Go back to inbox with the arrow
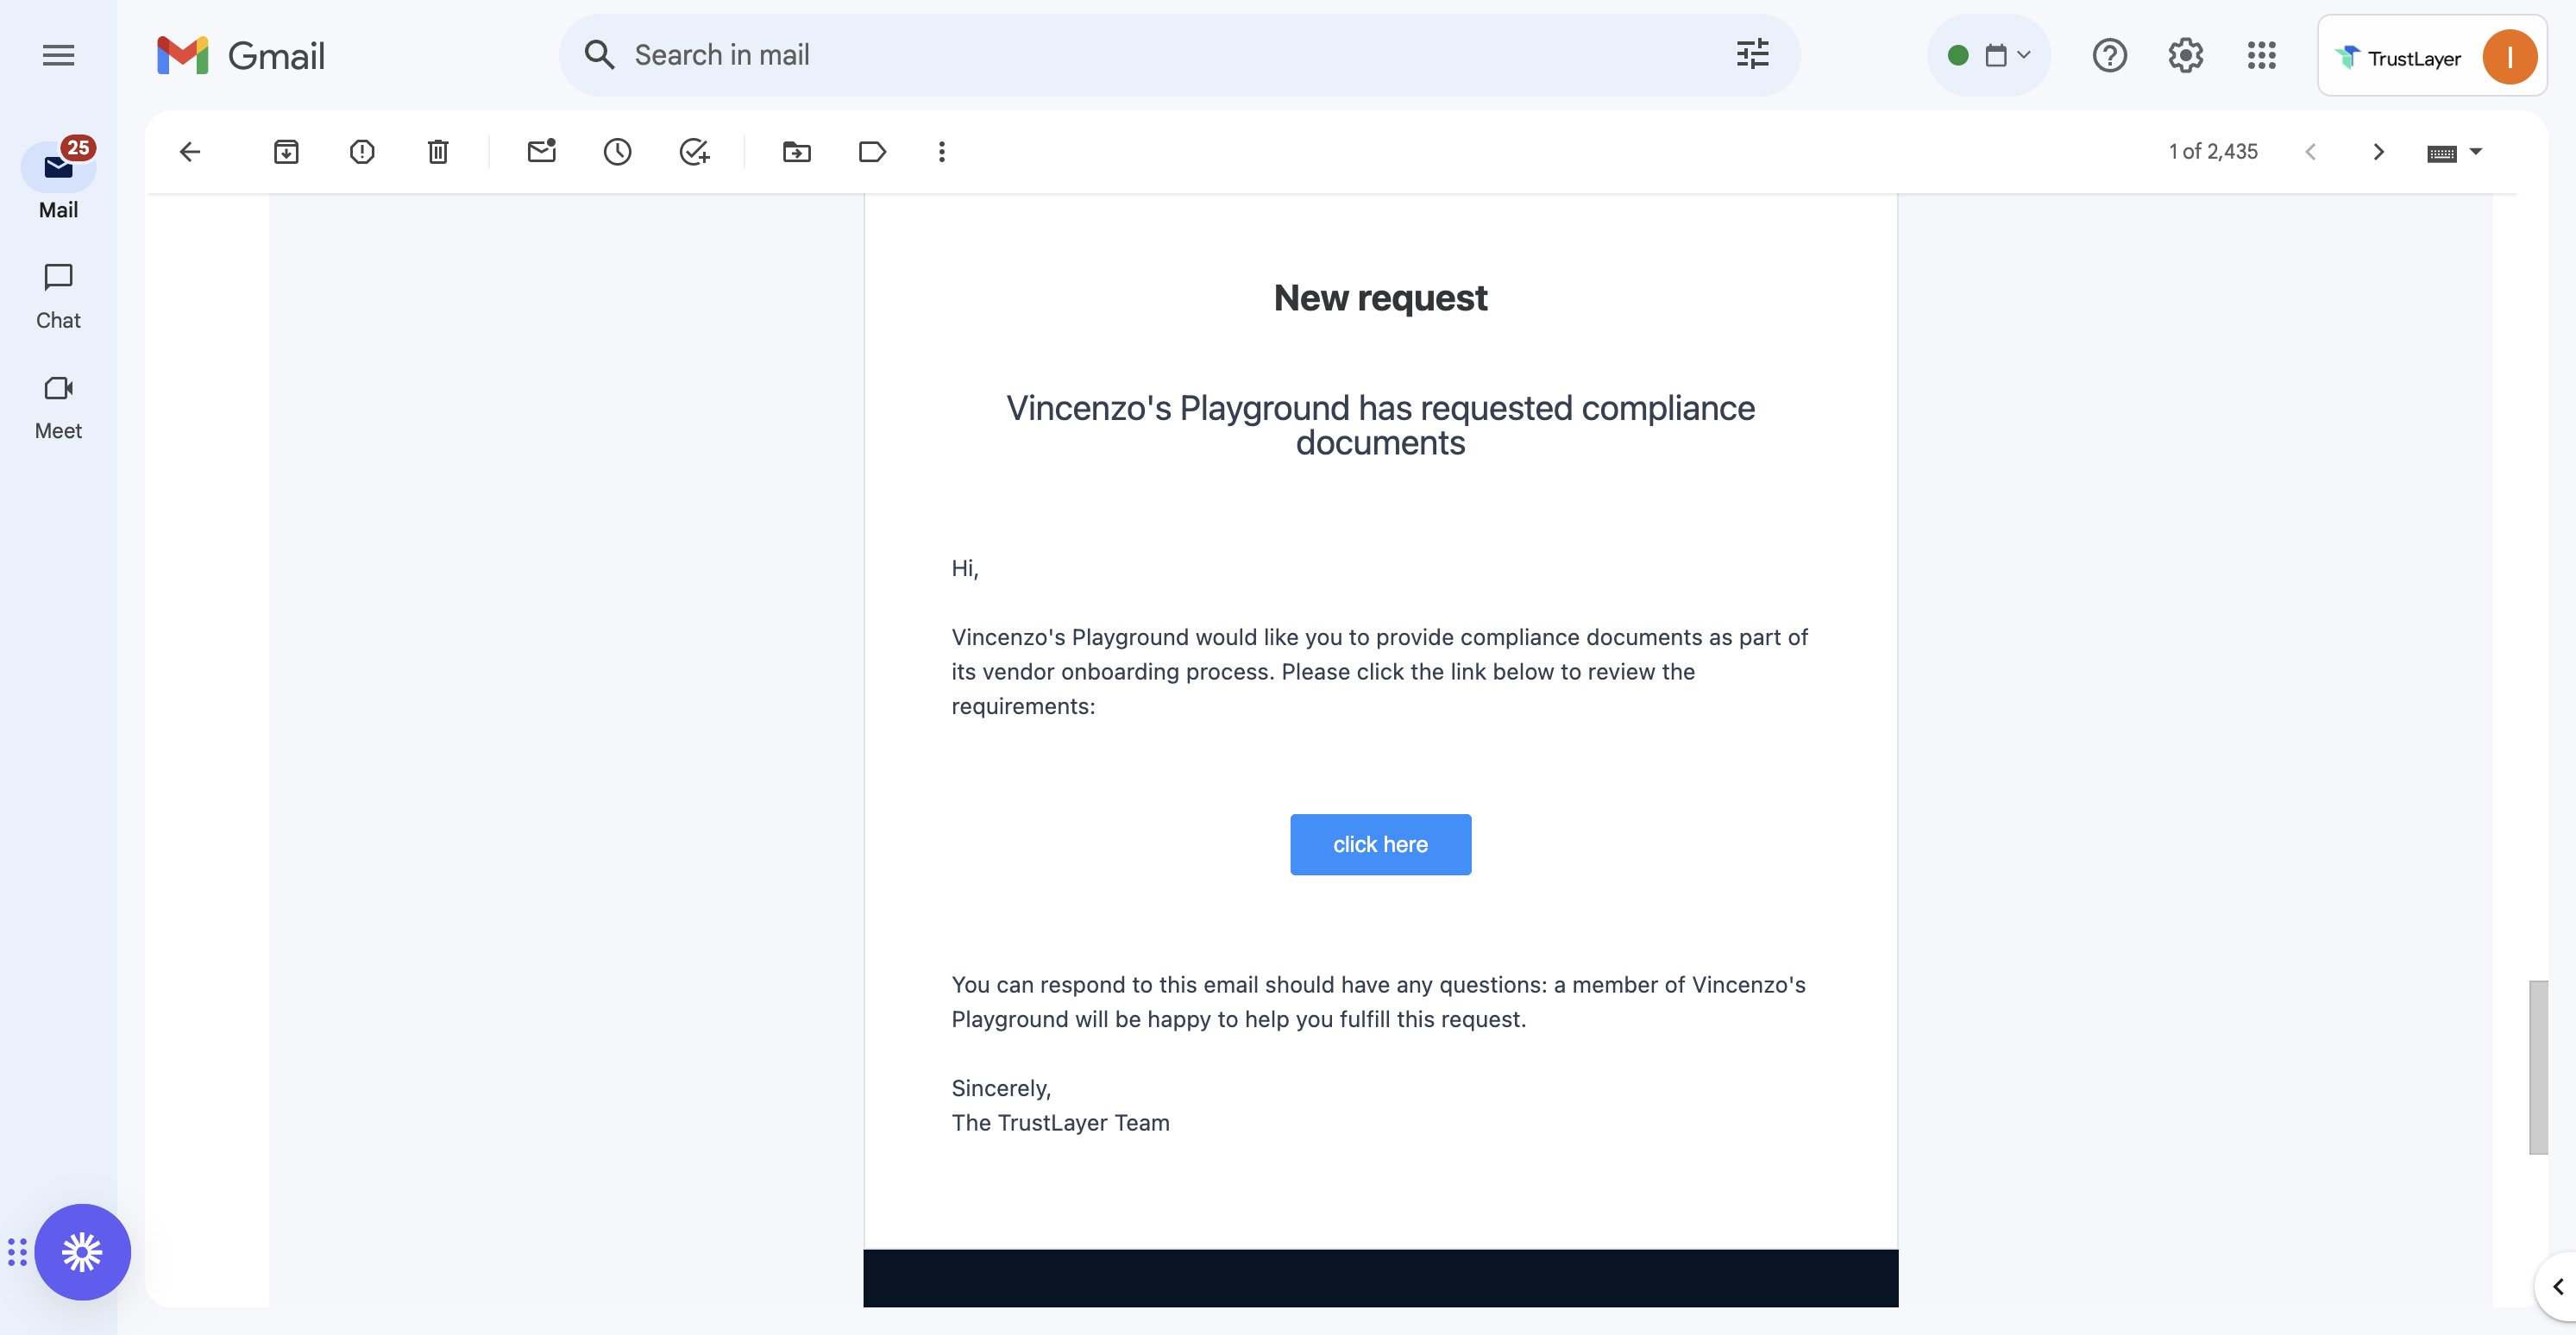Viewport: 2576px width, 1335px height. pyautogui.click(x=190, y=152)
